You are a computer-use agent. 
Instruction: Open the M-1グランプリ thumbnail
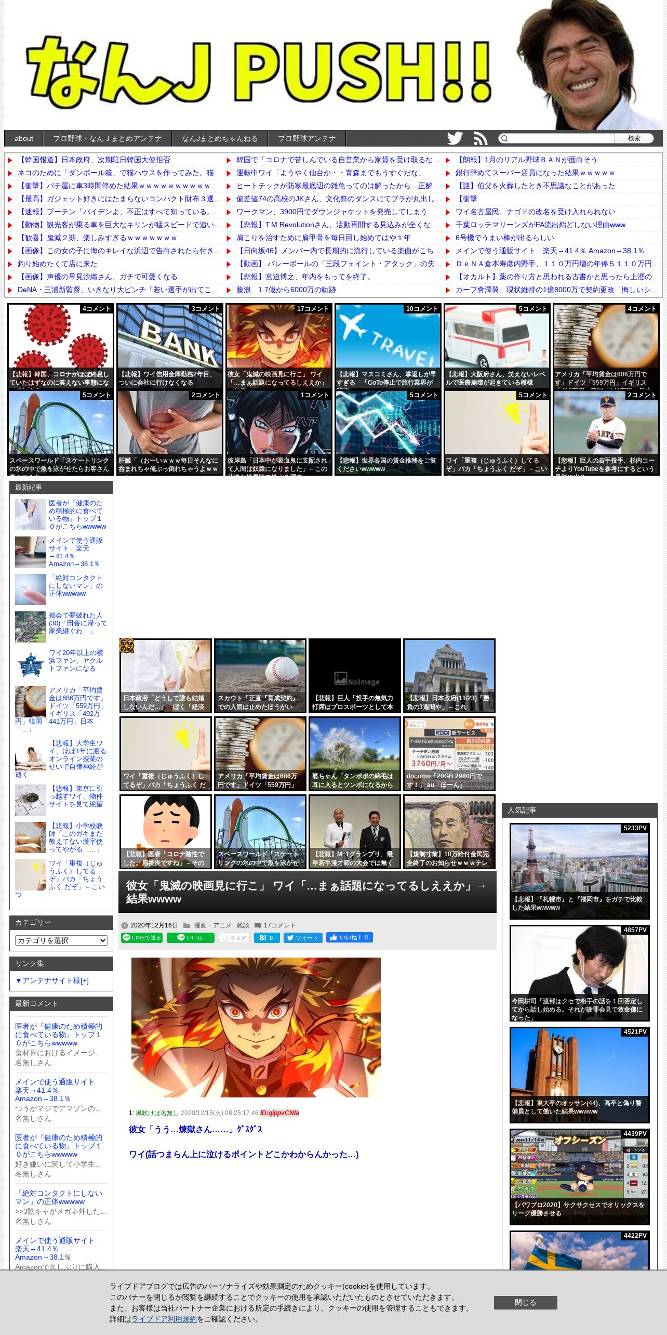point(355,831)
